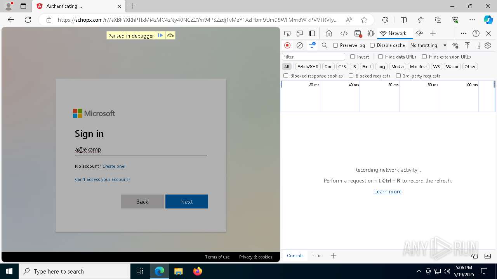Resume script execution in paused overlay
This screenshot has width=497, height=279.
[160, 35]
